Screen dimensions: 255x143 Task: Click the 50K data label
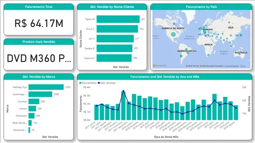click(43, 101)
